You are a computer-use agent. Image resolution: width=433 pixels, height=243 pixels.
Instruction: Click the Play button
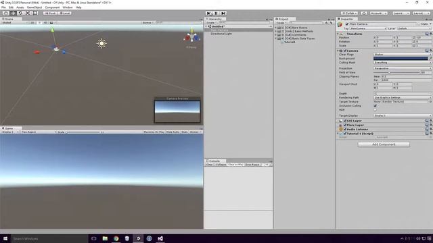[209, 13]
